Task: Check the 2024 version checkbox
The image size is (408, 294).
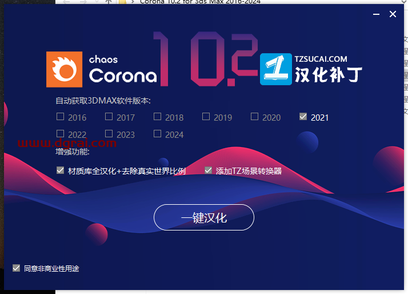Action: pos(157,134)
